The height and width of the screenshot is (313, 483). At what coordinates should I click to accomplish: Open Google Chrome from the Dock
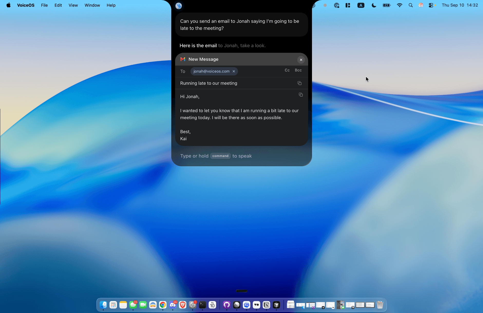coord(163,305)
